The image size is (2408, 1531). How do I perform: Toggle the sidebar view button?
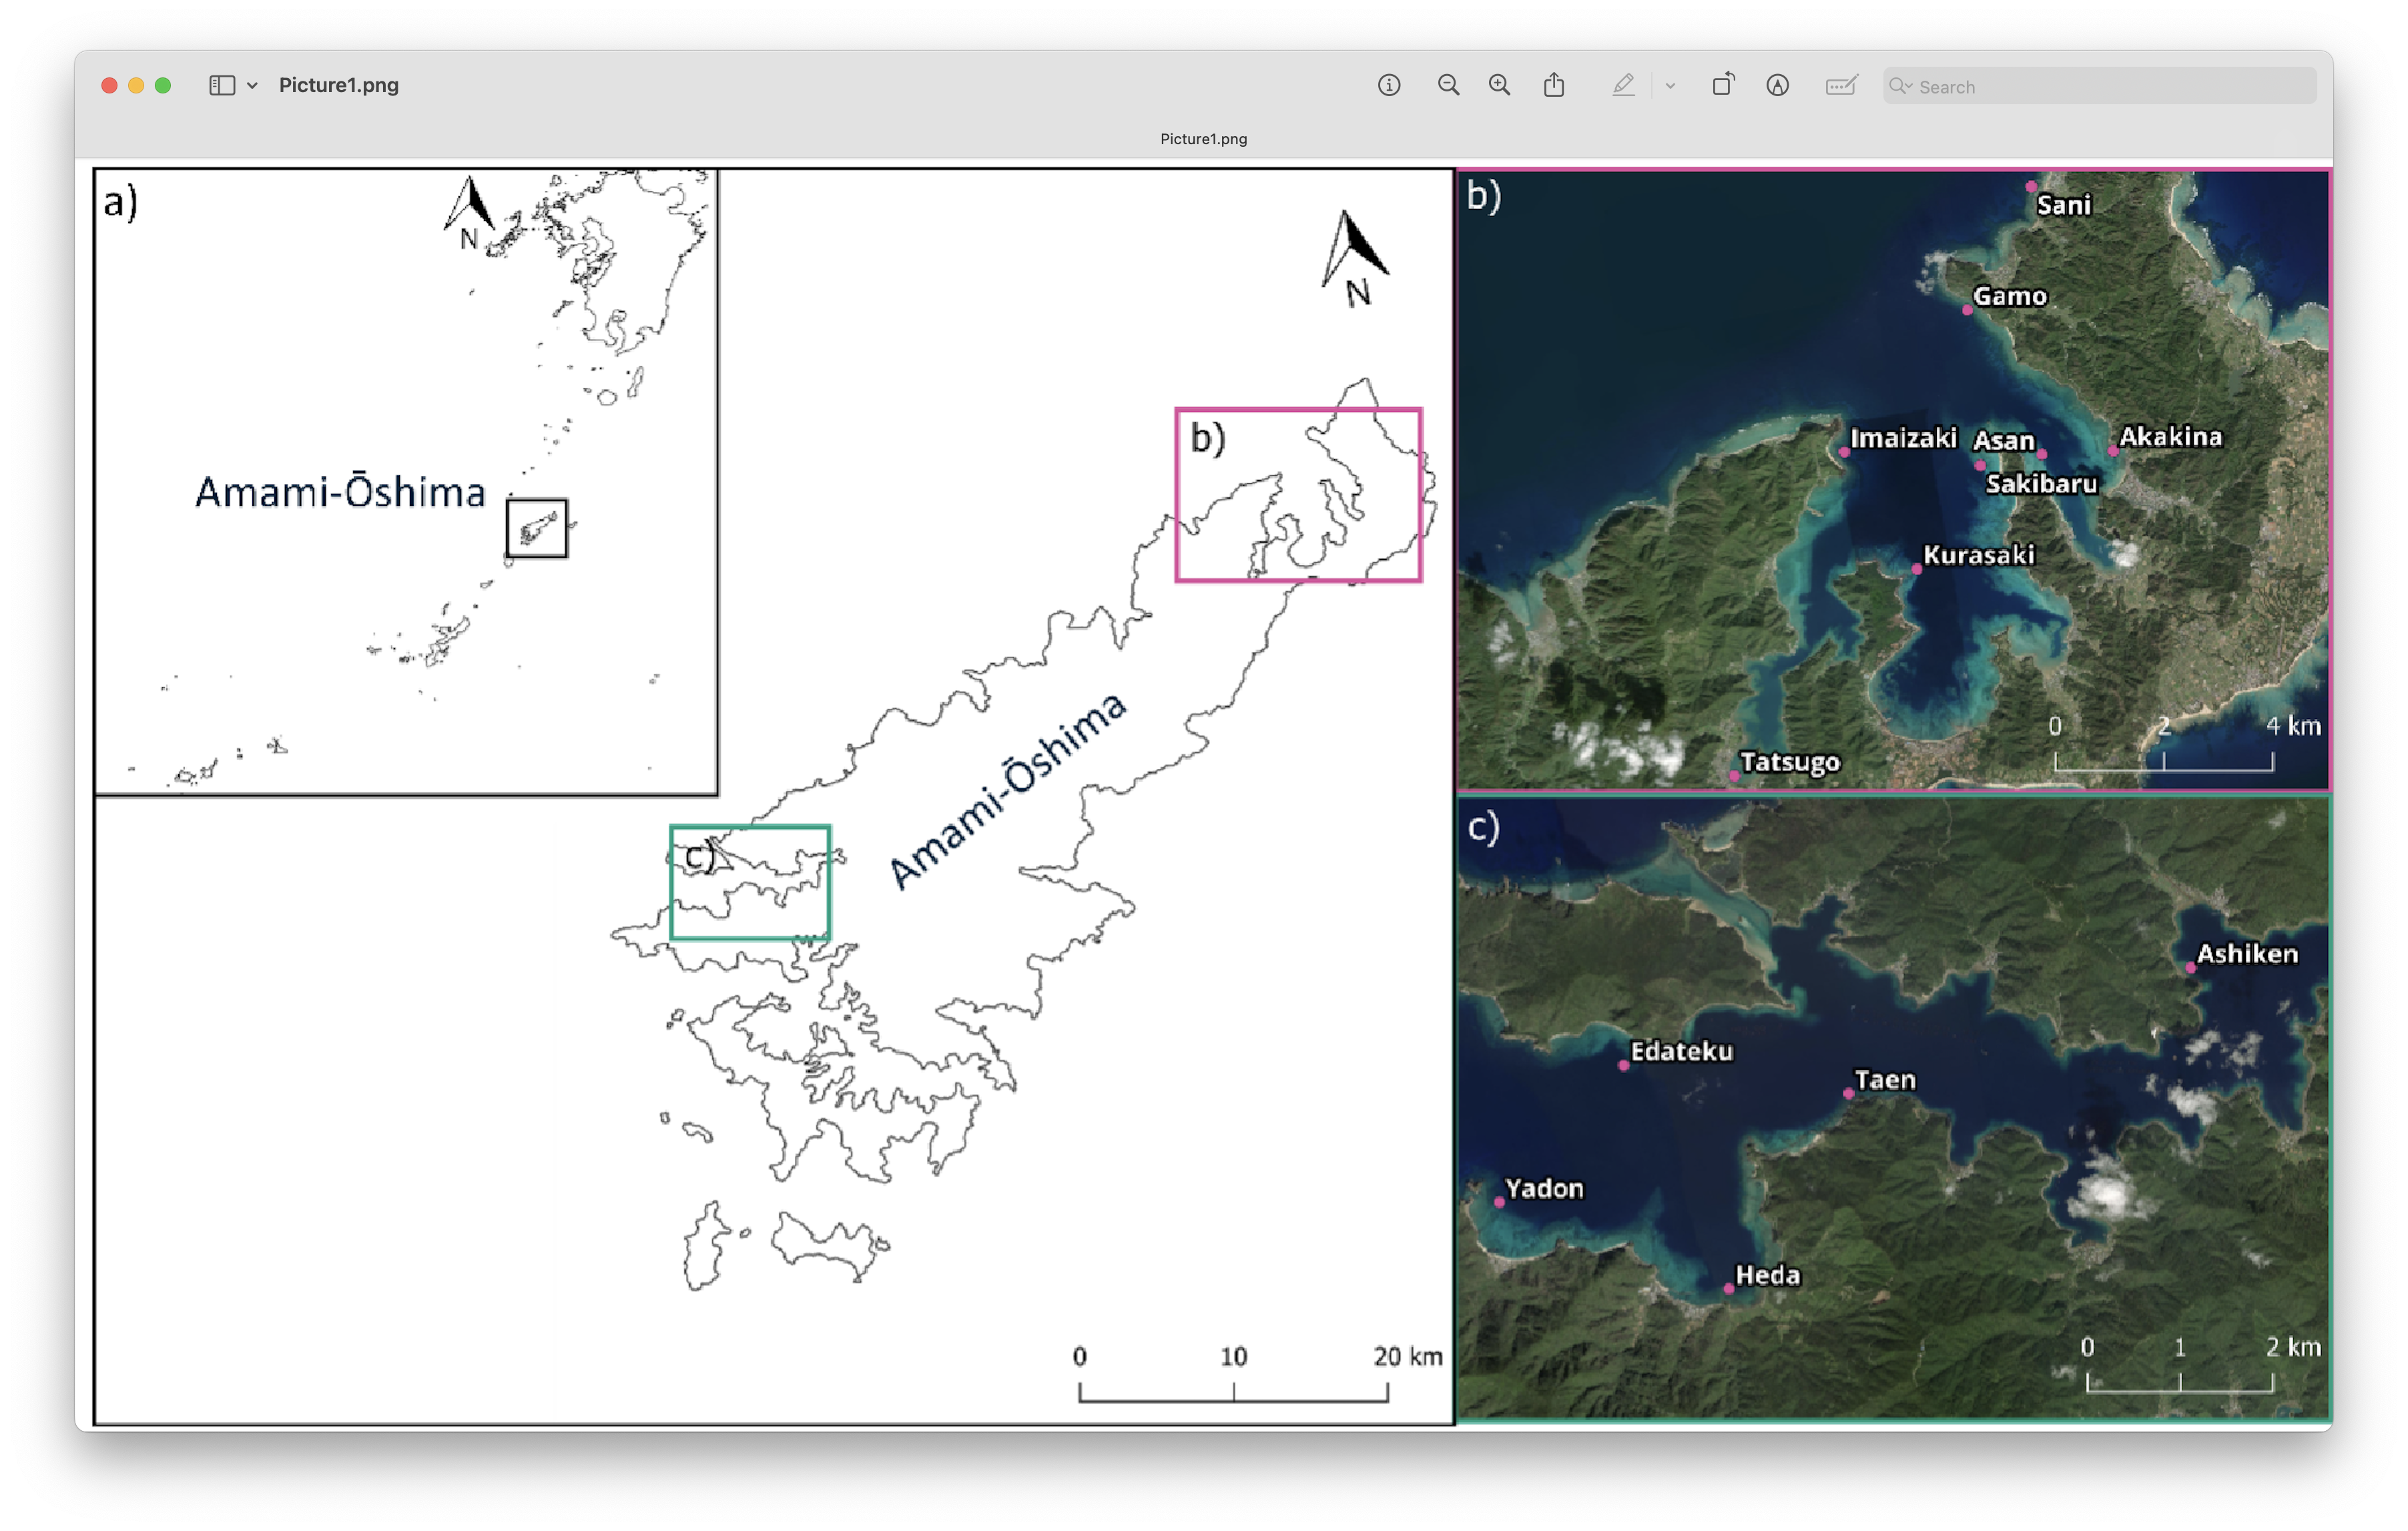(222, 86)
